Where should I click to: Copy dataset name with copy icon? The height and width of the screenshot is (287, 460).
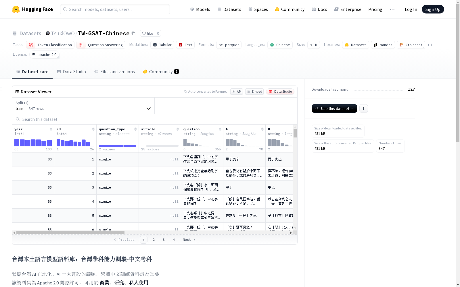coord(133,33)
